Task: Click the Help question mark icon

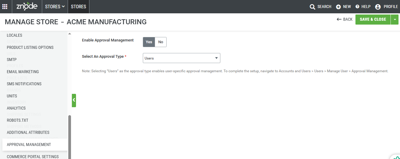Action: (x=357, y=7)
